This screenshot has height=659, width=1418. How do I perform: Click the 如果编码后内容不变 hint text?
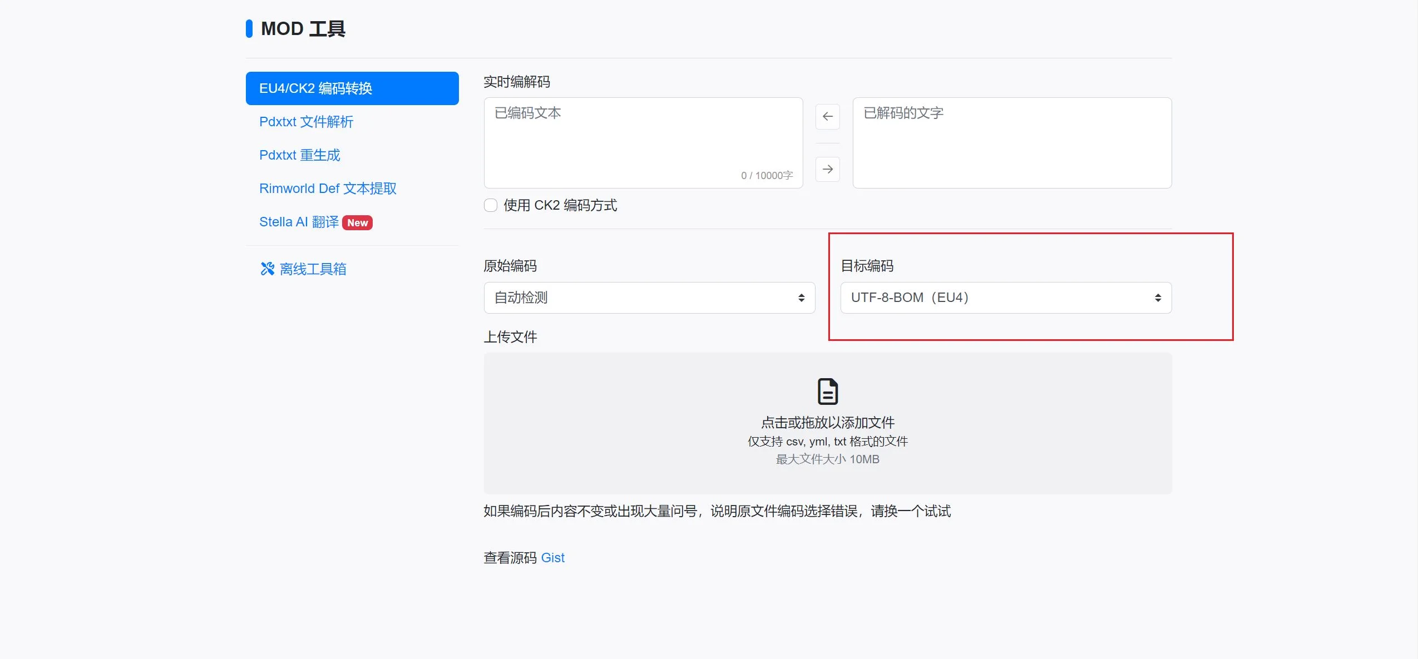tap(717, 511)
